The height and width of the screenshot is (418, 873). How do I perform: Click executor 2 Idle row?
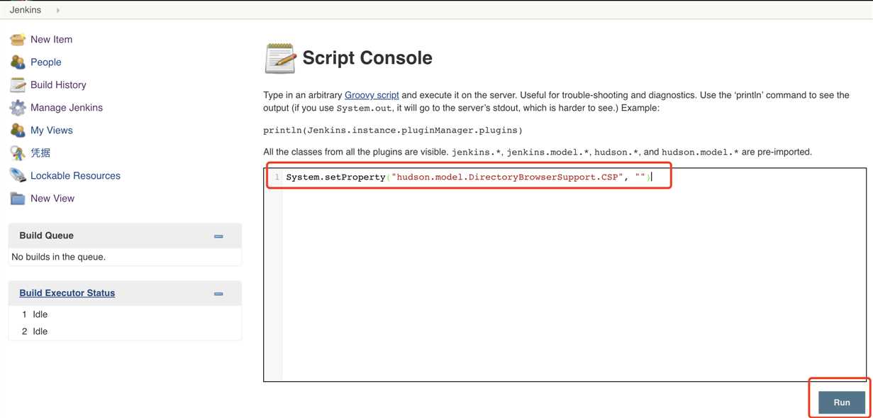125,331
